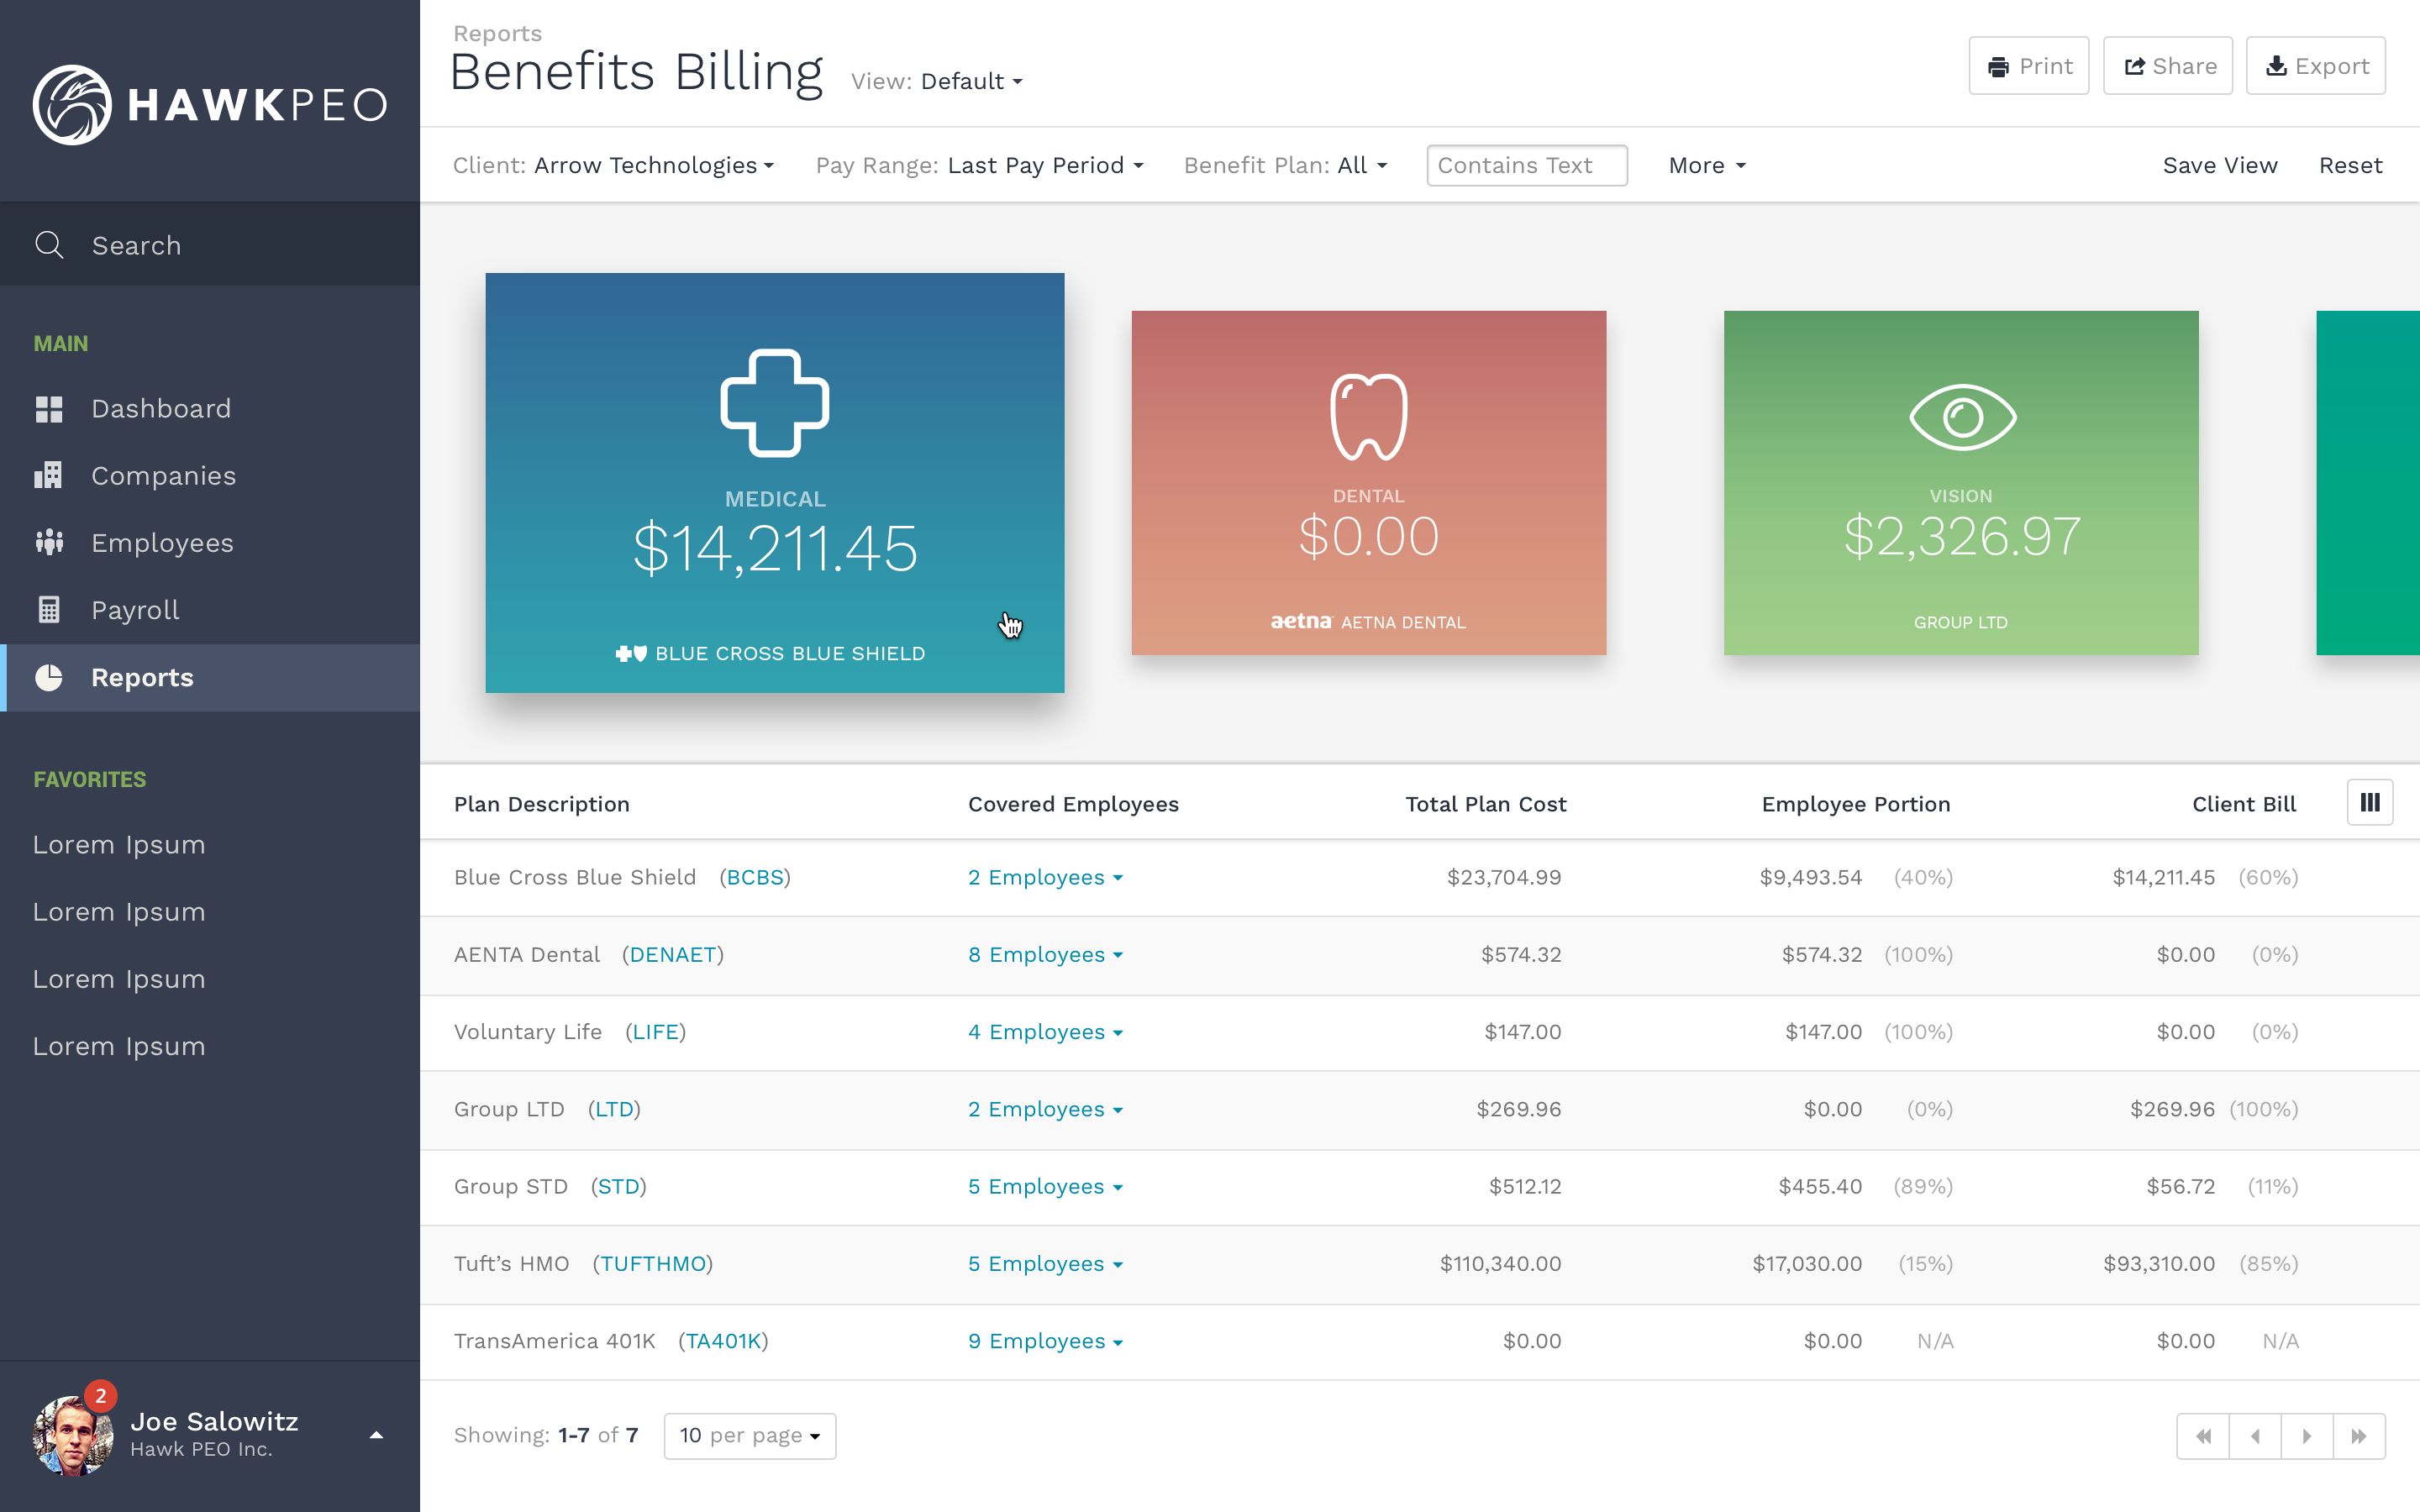The height and width of the screenshot is (1512, 2420).
Task: Click the eye icon on Vision card
Action: tap(1962, 417)
